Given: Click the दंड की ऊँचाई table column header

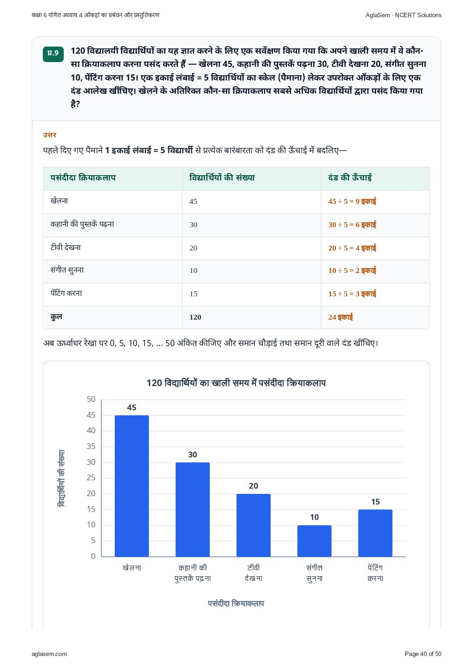Looking at the screenshot, I should (x=350, y=178).
